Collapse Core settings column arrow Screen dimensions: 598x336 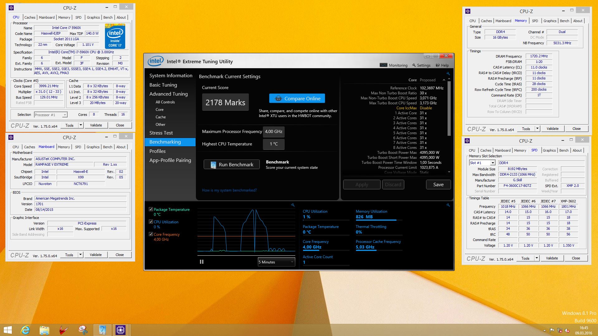pyautogui.click(x=444, y=80)
